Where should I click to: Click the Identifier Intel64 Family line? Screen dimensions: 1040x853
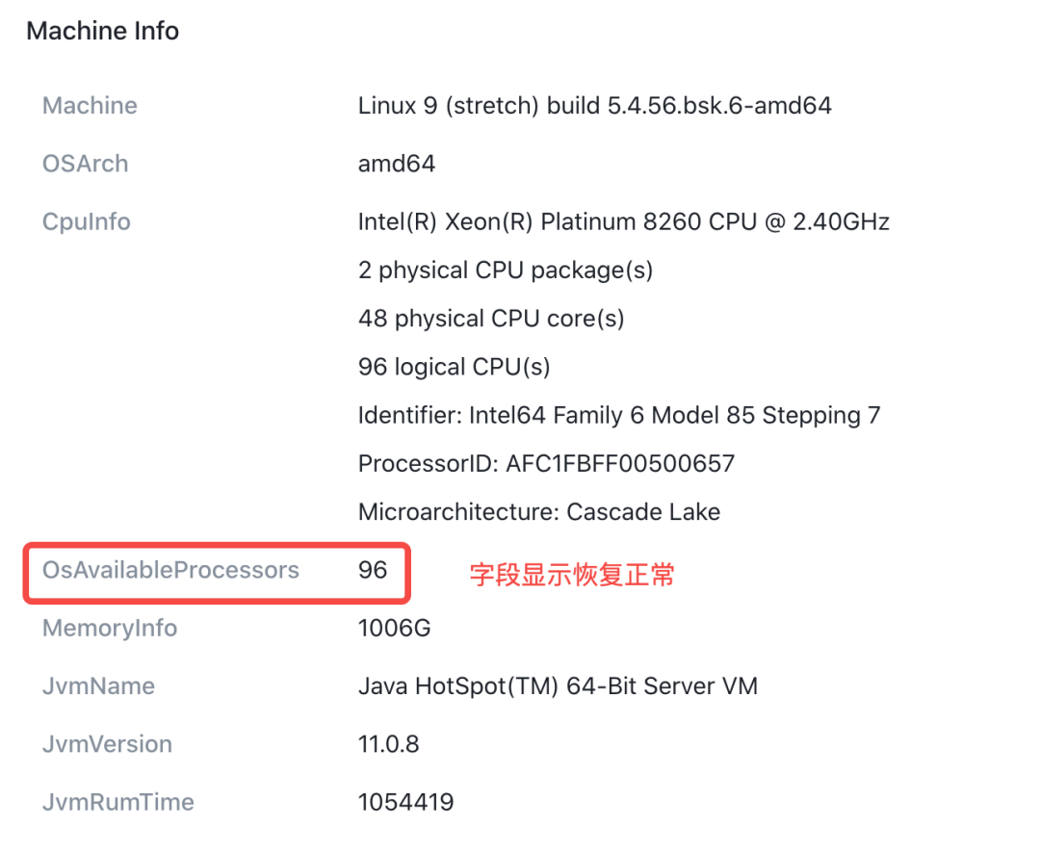click(x=618, y=415)
